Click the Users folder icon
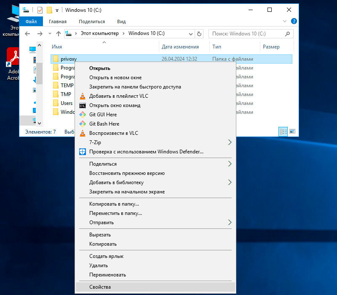This screenshot has height=295, width=337. click(x=56, y=103)
